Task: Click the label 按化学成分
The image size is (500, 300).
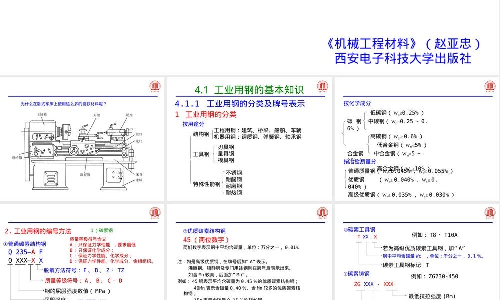Action: click(357, 103)
